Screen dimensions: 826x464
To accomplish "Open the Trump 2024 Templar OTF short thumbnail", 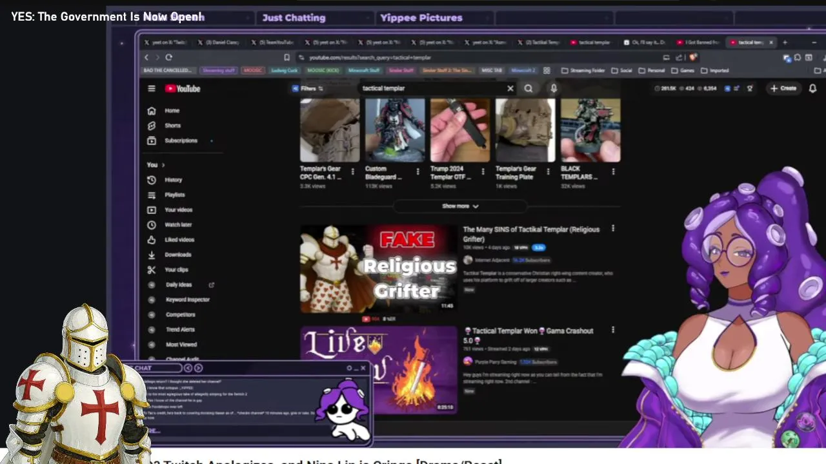I will 460,130.
